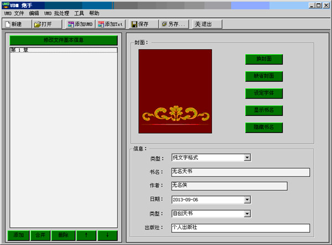332x245 pixels.
Task: Click the 设定字体 (set font) button
Action: click(264, 93)
